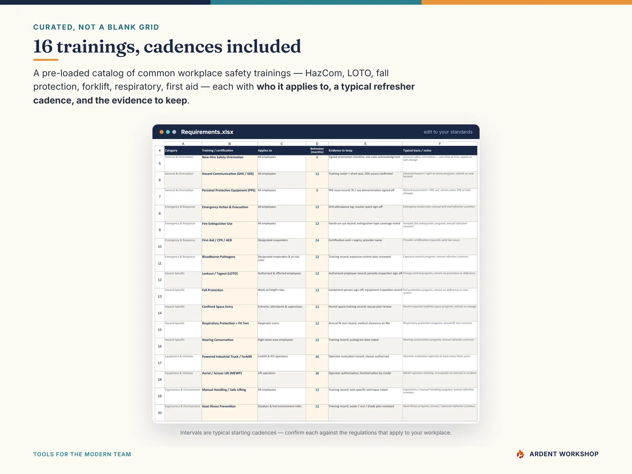Click the 'edit to your standards' label
Screen dimensions: 632x474
point(448,132)
